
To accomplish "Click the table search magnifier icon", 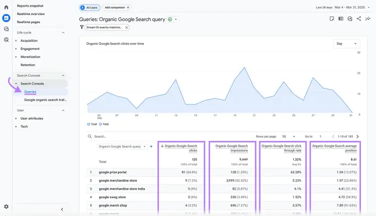I will tap(90, 136).
